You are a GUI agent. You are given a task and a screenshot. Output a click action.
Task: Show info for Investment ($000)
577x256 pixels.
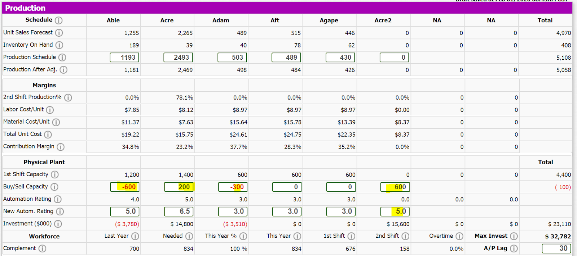click(58, 224)
